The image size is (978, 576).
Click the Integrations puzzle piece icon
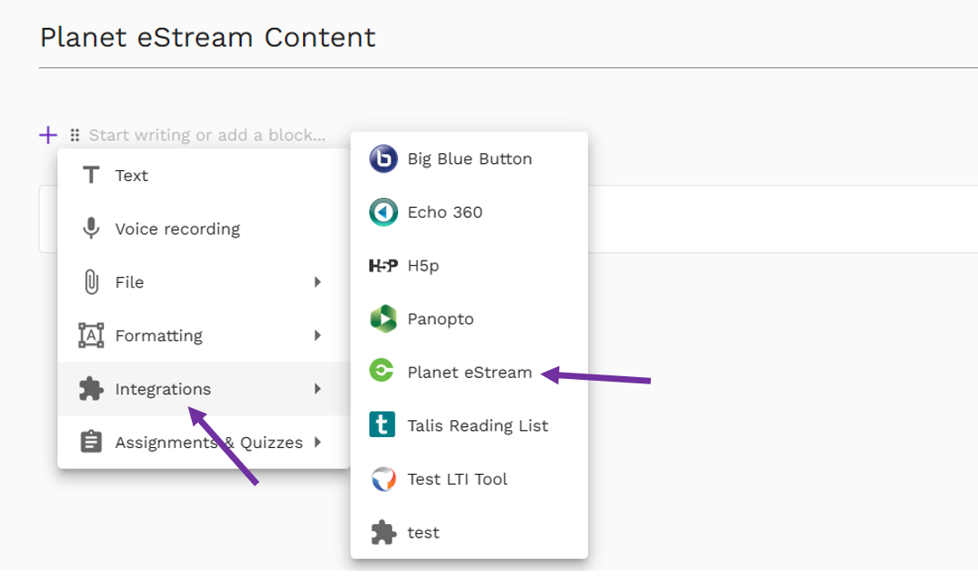click(91, 389)
